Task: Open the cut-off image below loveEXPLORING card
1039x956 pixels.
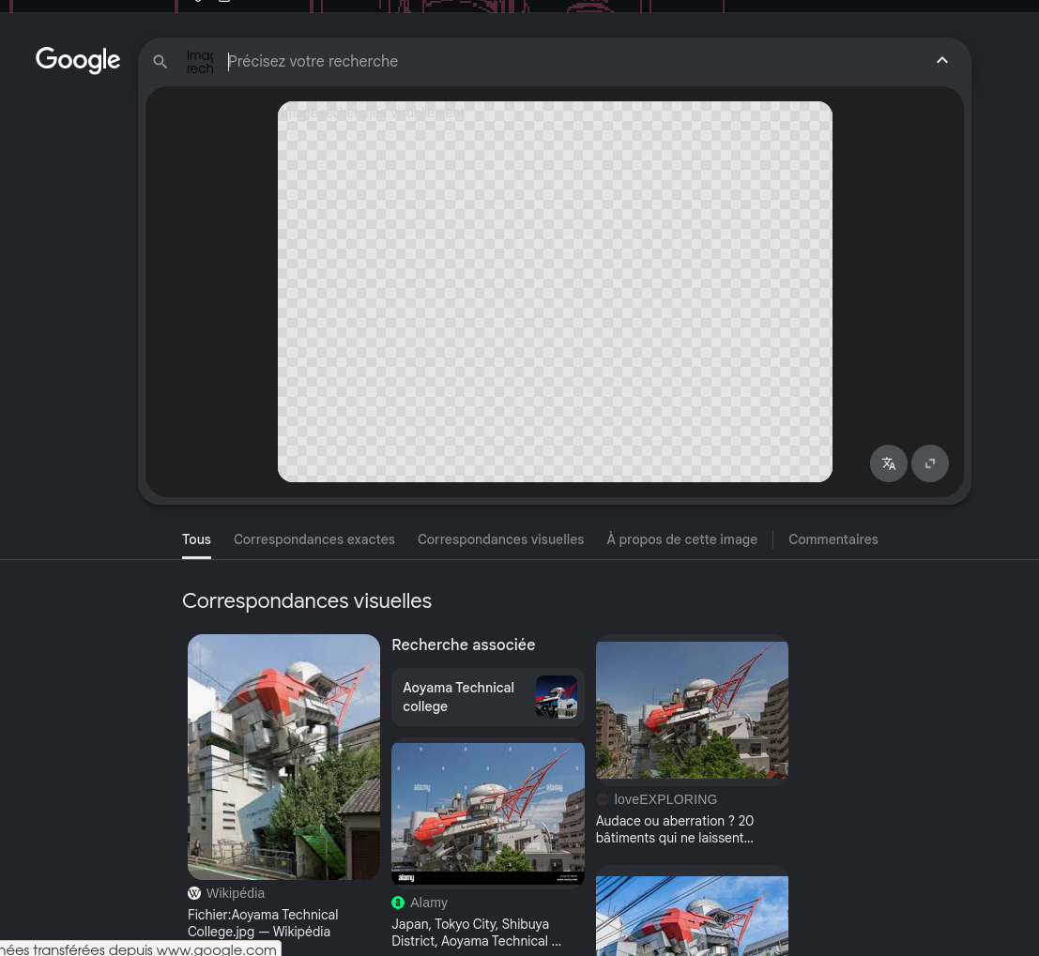Action: (x=692, y=916)
